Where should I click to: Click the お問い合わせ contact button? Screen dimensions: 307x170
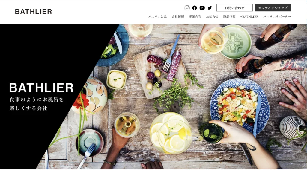click(234, 8)
